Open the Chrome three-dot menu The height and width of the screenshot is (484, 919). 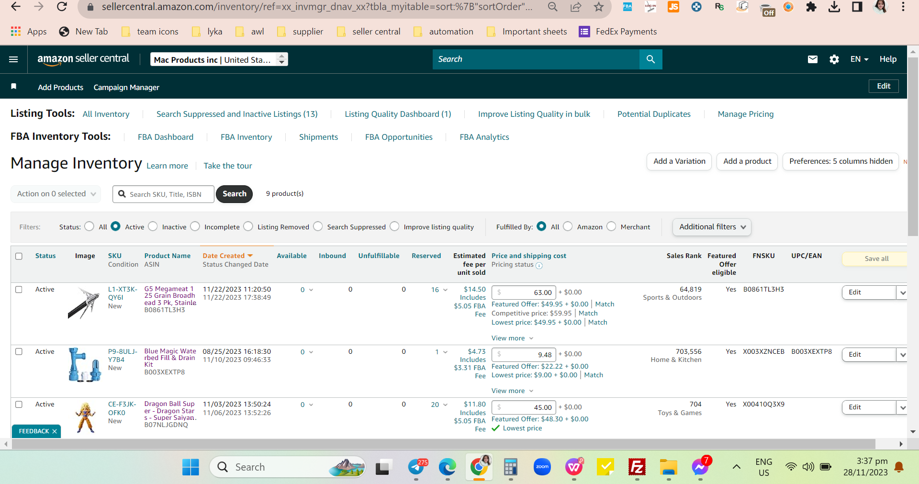click(903, 7)
